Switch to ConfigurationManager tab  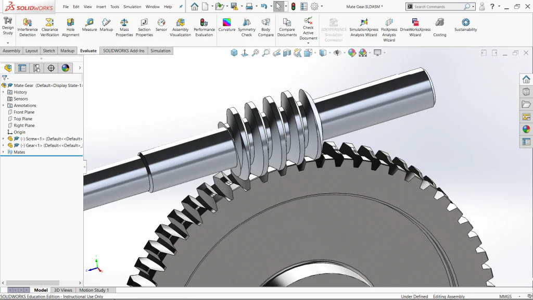(x=37, y=68)
